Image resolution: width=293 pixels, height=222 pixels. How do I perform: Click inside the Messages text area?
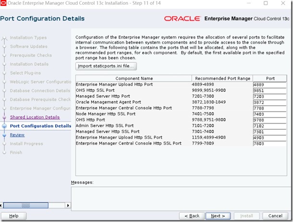(x=181, y=198)
